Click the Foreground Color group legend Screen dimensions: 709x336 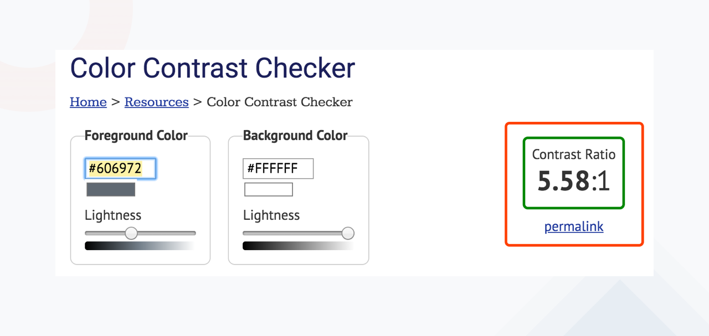point(136,136)
